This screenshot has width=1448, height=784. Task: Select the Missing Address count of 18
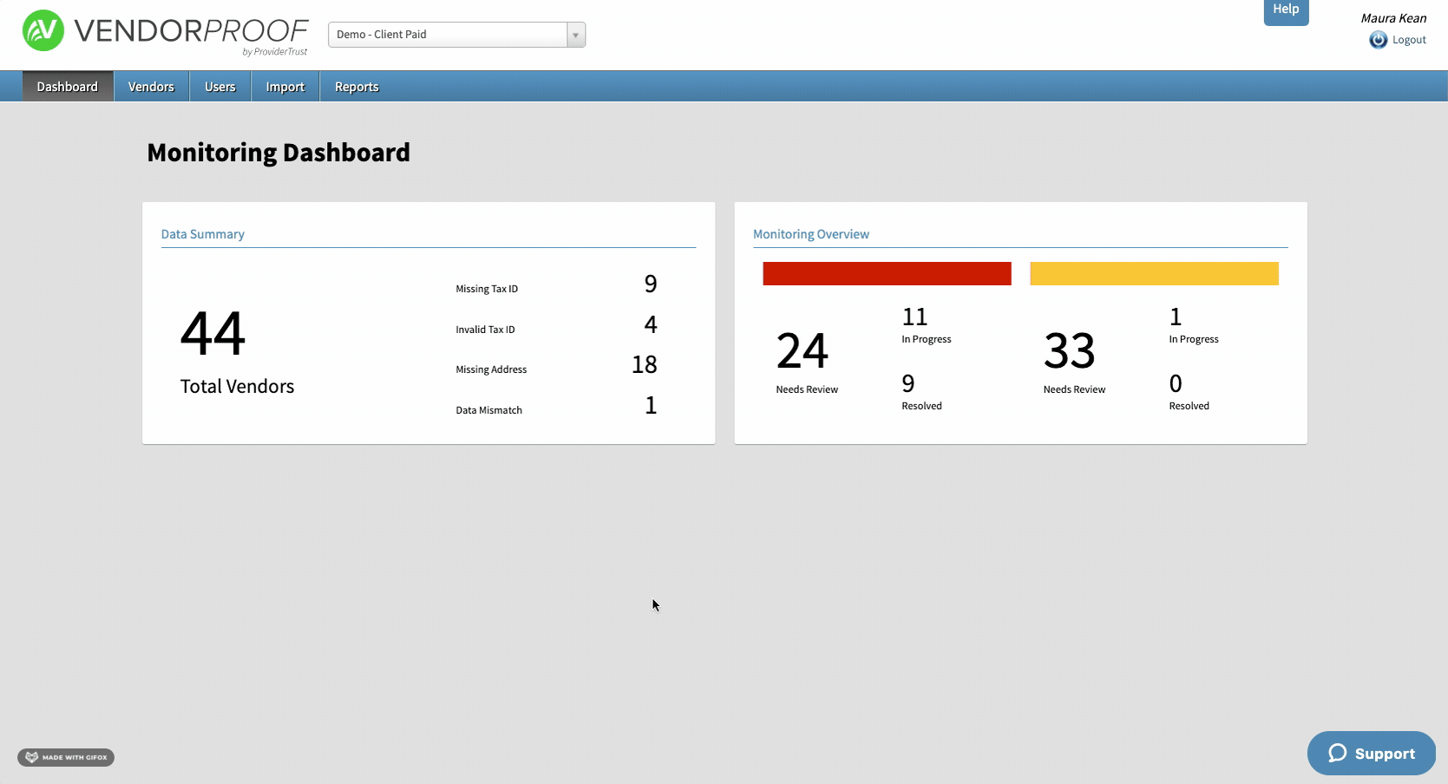pyautogui.click(x=644, y=365)
